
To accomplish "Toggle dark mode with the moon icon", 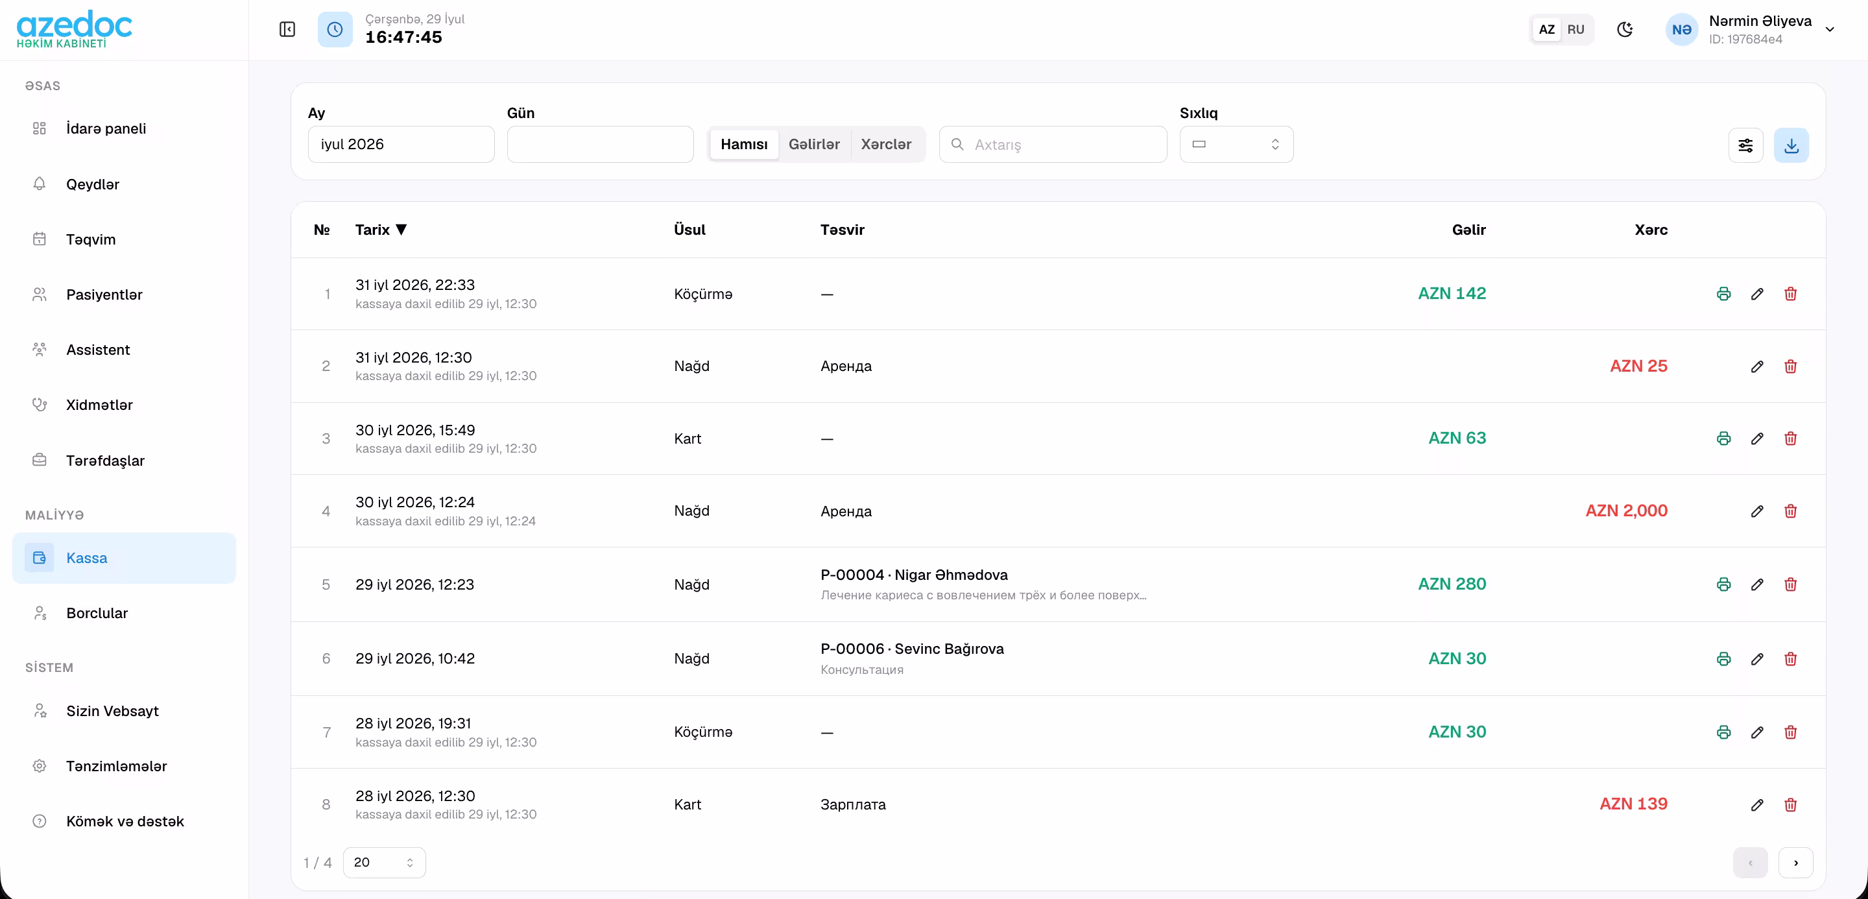I will (1625, 29).
